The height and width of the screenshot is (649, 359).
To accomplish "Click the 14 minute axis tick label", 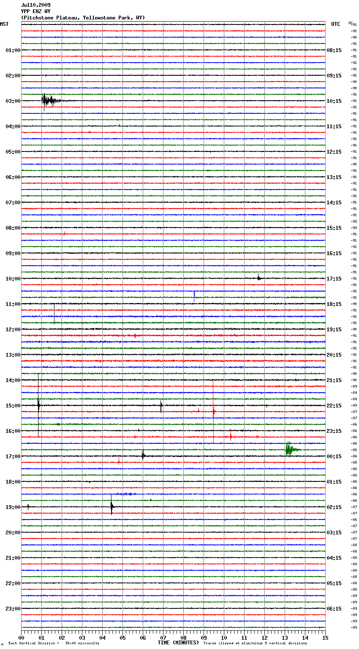I will click(305, 638).
